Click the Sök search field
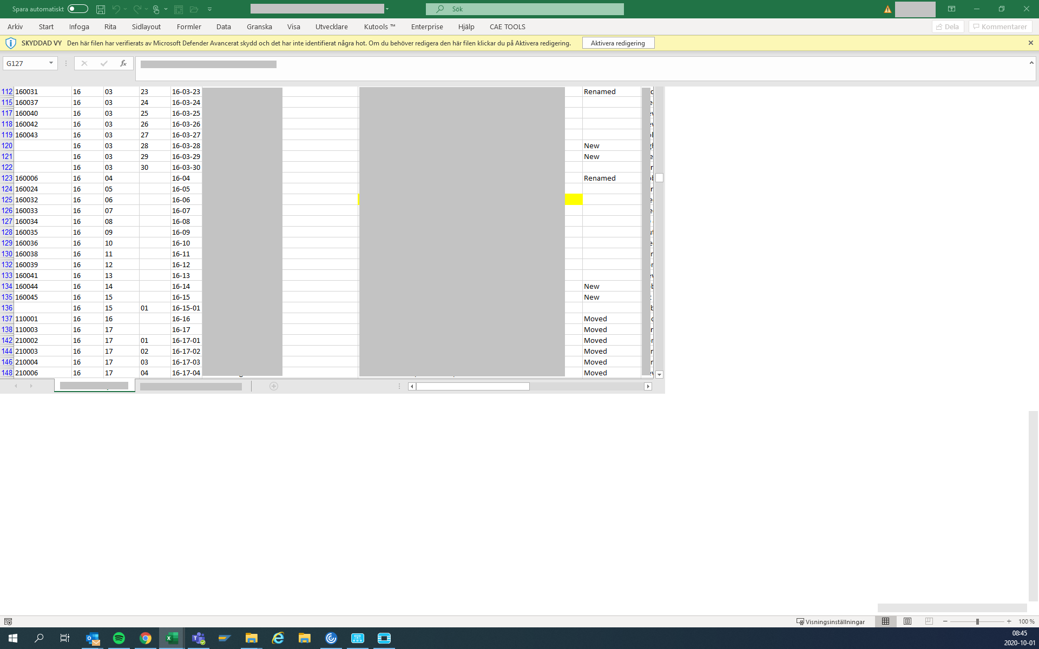Image resolution: width=1039 pixels, height=649 pixels. (x=524, y=9)
